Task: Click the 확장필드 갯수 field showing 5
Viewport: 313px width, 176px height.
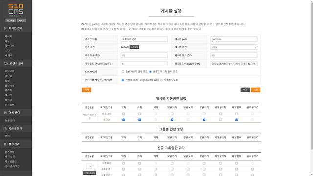Action: click(144, 64)
